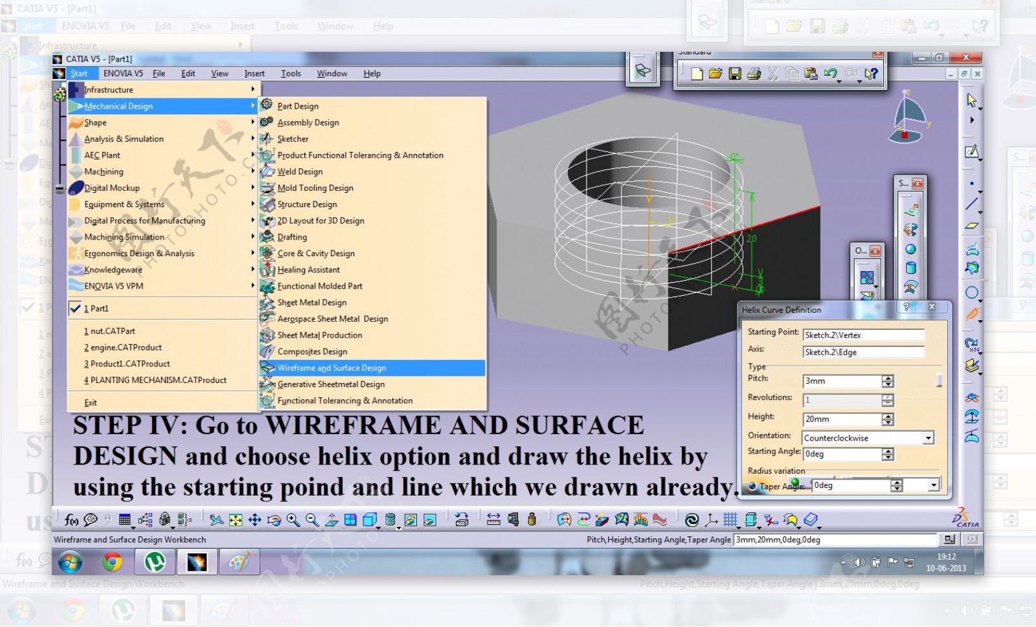This screenshot has height=627, width=1036.
Task: Click the Axis field Sketch.2\Edge
Action: click(x=864, y=352)
